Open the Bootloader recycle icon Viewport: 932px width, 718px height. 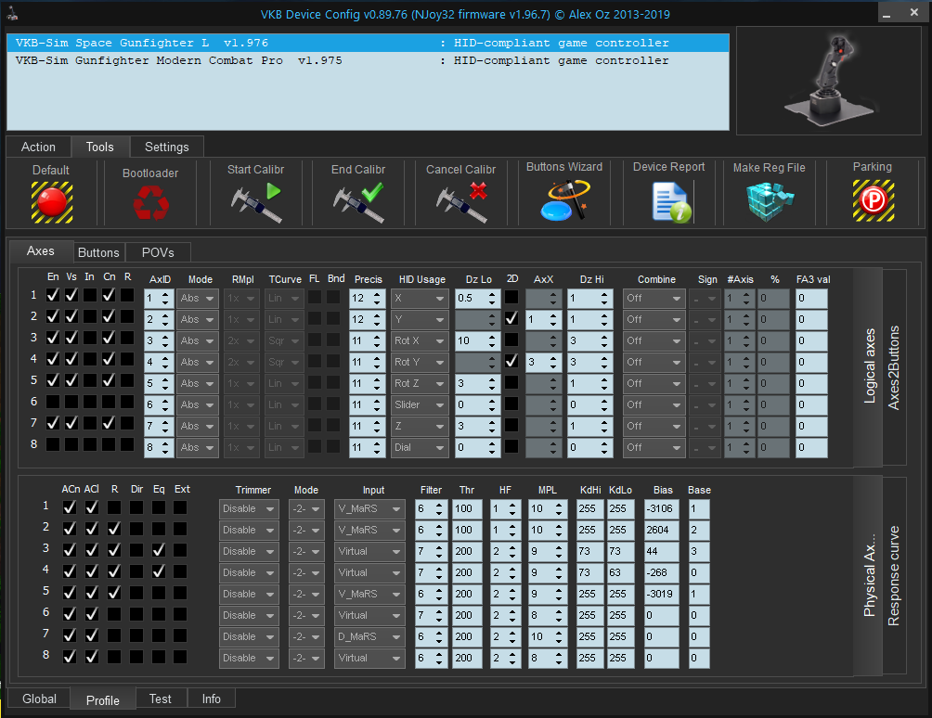151,202
